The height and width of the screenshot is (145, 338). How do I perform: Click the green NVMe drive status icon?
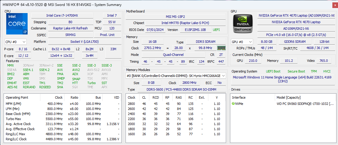(233, 104)
